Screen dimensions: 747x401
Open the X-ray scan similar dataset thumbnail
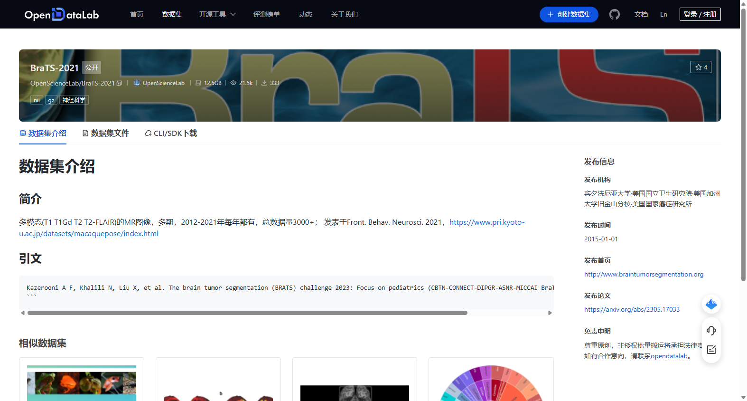(355, 393)
